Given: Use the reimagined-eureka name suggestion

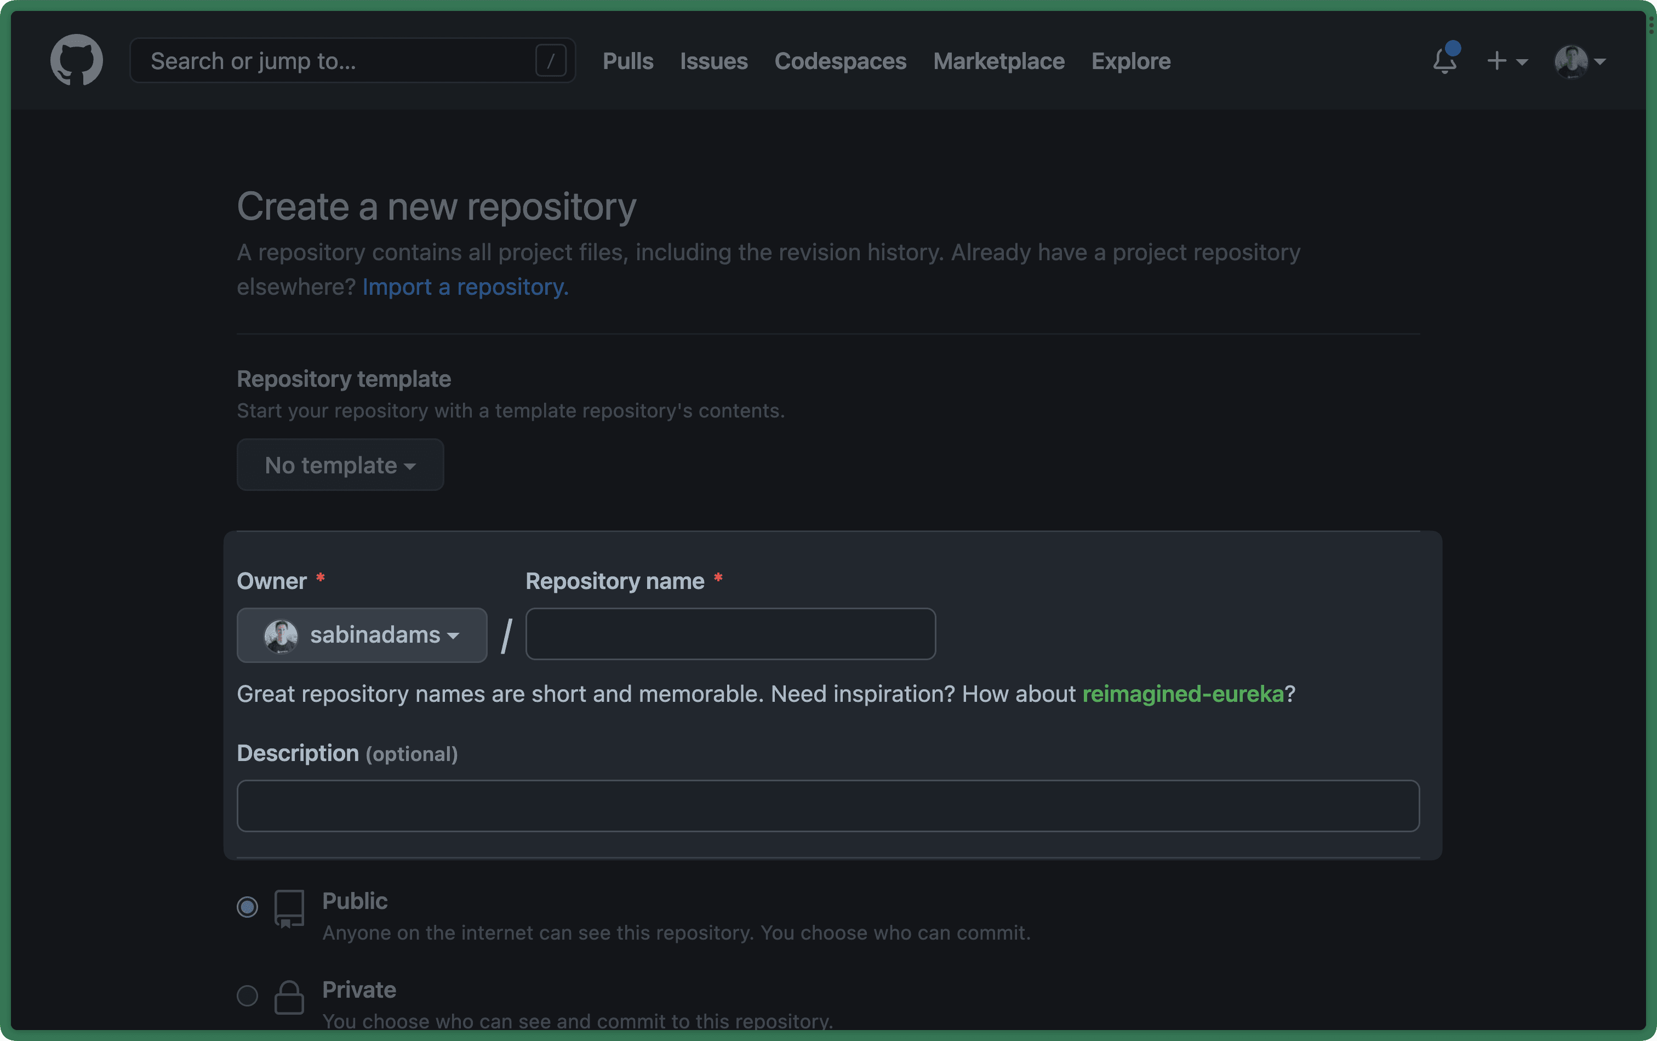Looking at the screenshot, I should click(x=1184, y=694).
